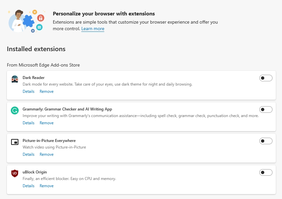This screenshot has height=199, width=282.
Task: Turn on the Grammarly extension switch
Action: click(x=266, y=109)
